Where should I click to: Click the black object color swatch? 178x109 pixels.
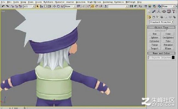(173, 57)
